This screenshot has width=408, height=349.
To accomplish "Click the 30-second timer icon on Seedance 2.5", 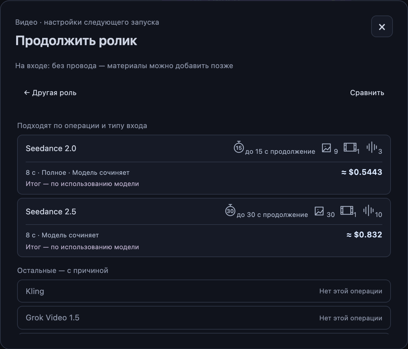I will pyautogui.click(x=230, y=210).
